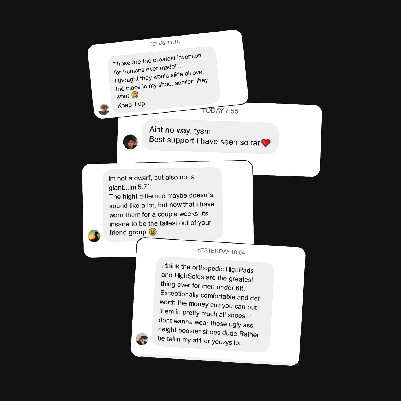Click the avatar holding a camera
The width and height of the screenshot is (401, 401).
pos(142,339)
